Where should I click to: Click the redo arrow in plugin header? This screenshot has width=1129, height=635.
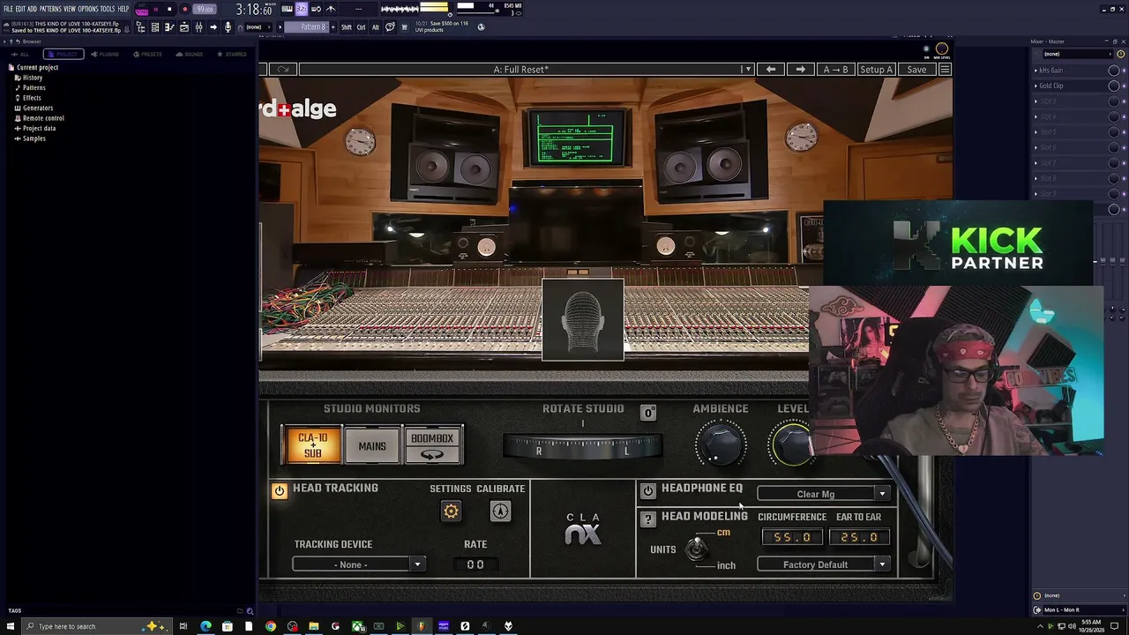click(283, 70)
